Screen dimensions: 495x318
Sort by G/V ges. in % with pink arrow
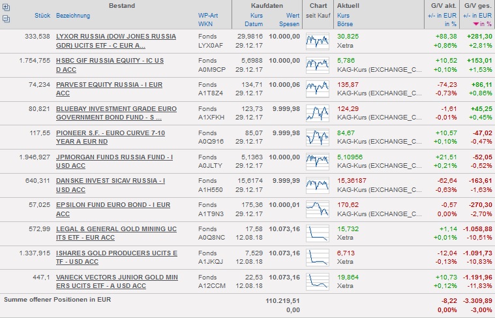482,24
